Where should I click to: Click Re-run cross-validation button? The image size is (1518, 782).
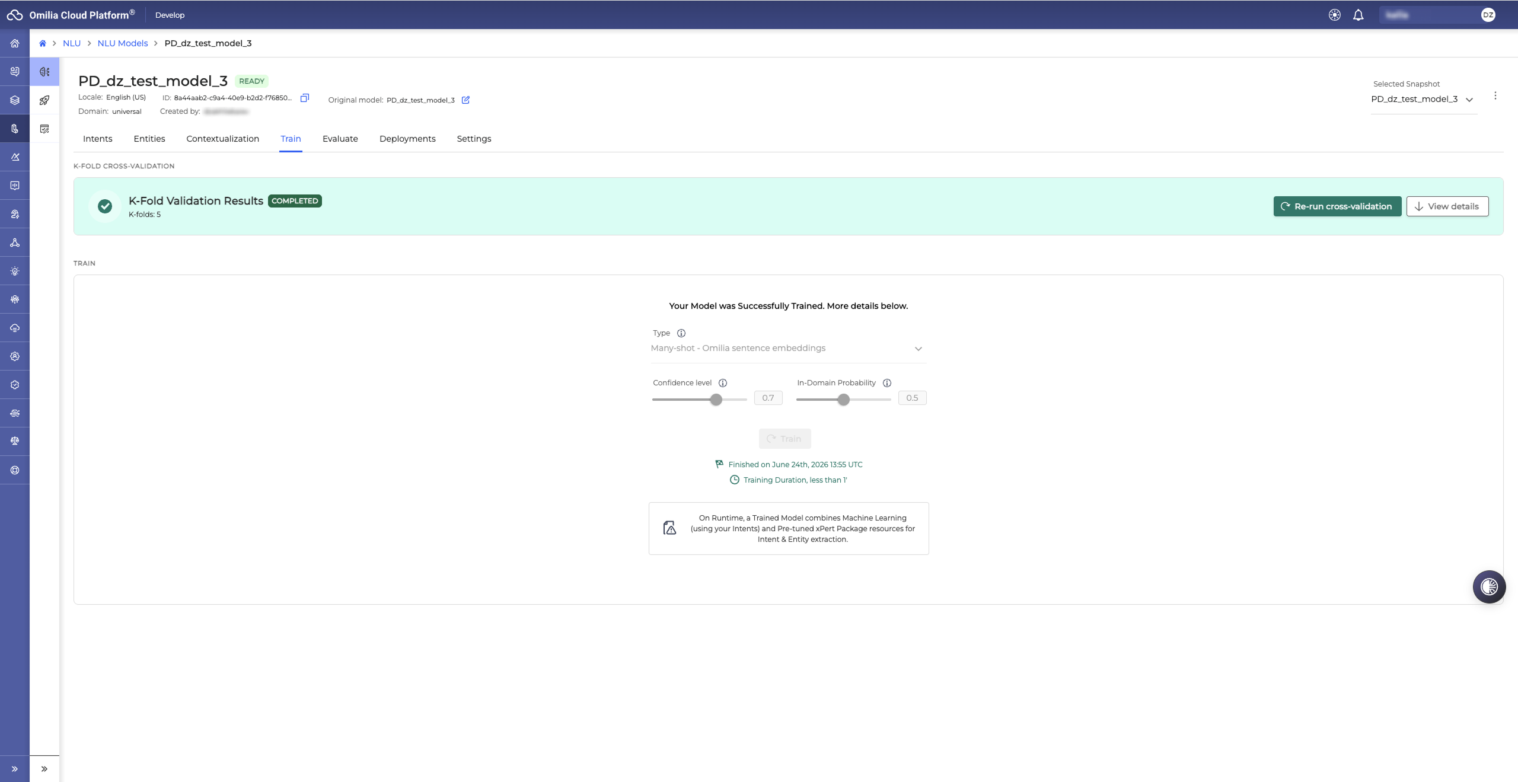coord(1337,206)
